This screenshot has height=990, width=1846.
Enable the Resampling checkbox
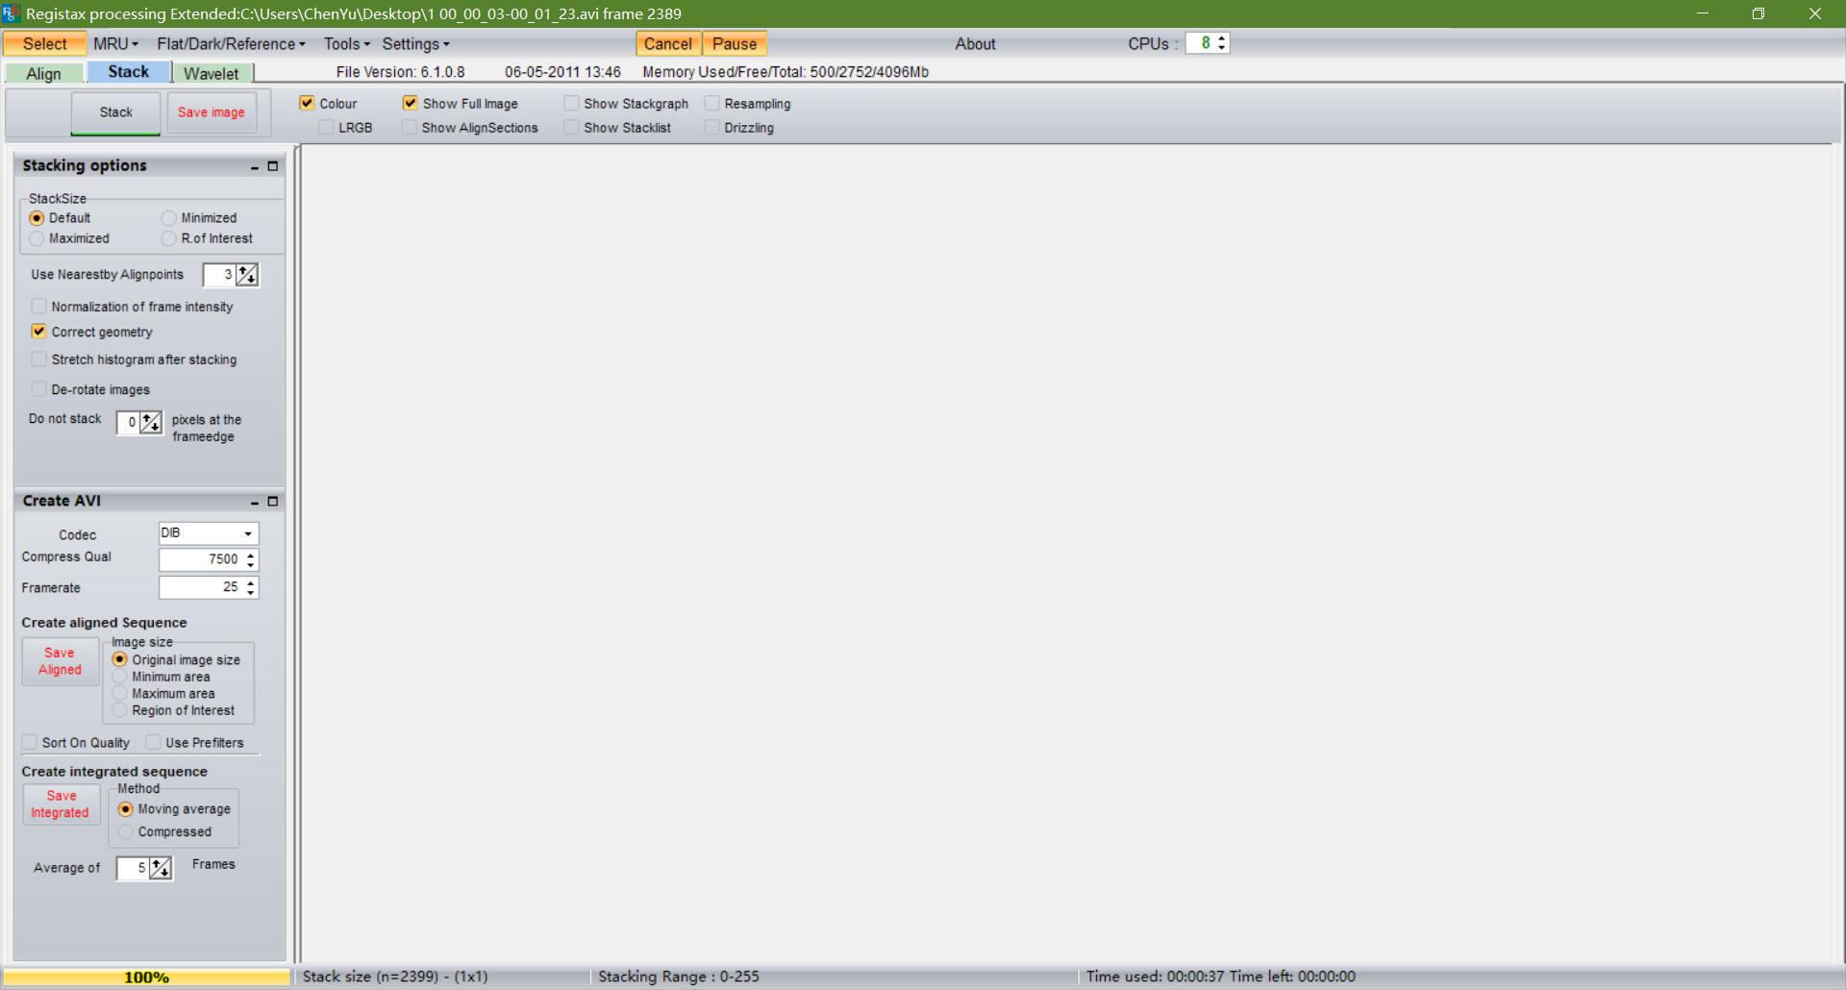(x=711, y=103)
